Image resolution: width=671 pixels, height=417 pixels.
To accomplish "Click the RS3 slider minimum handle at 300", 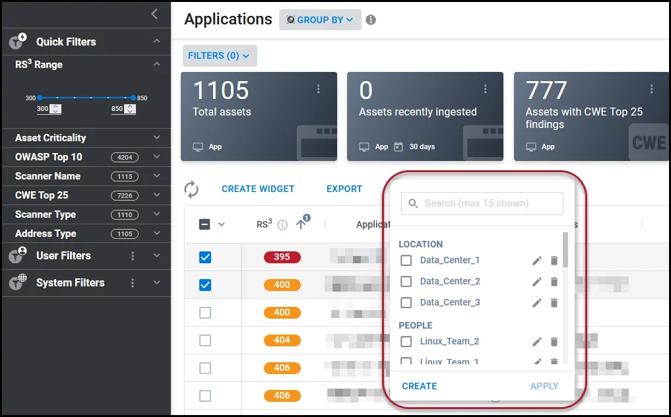I will [x=40, y=98].
